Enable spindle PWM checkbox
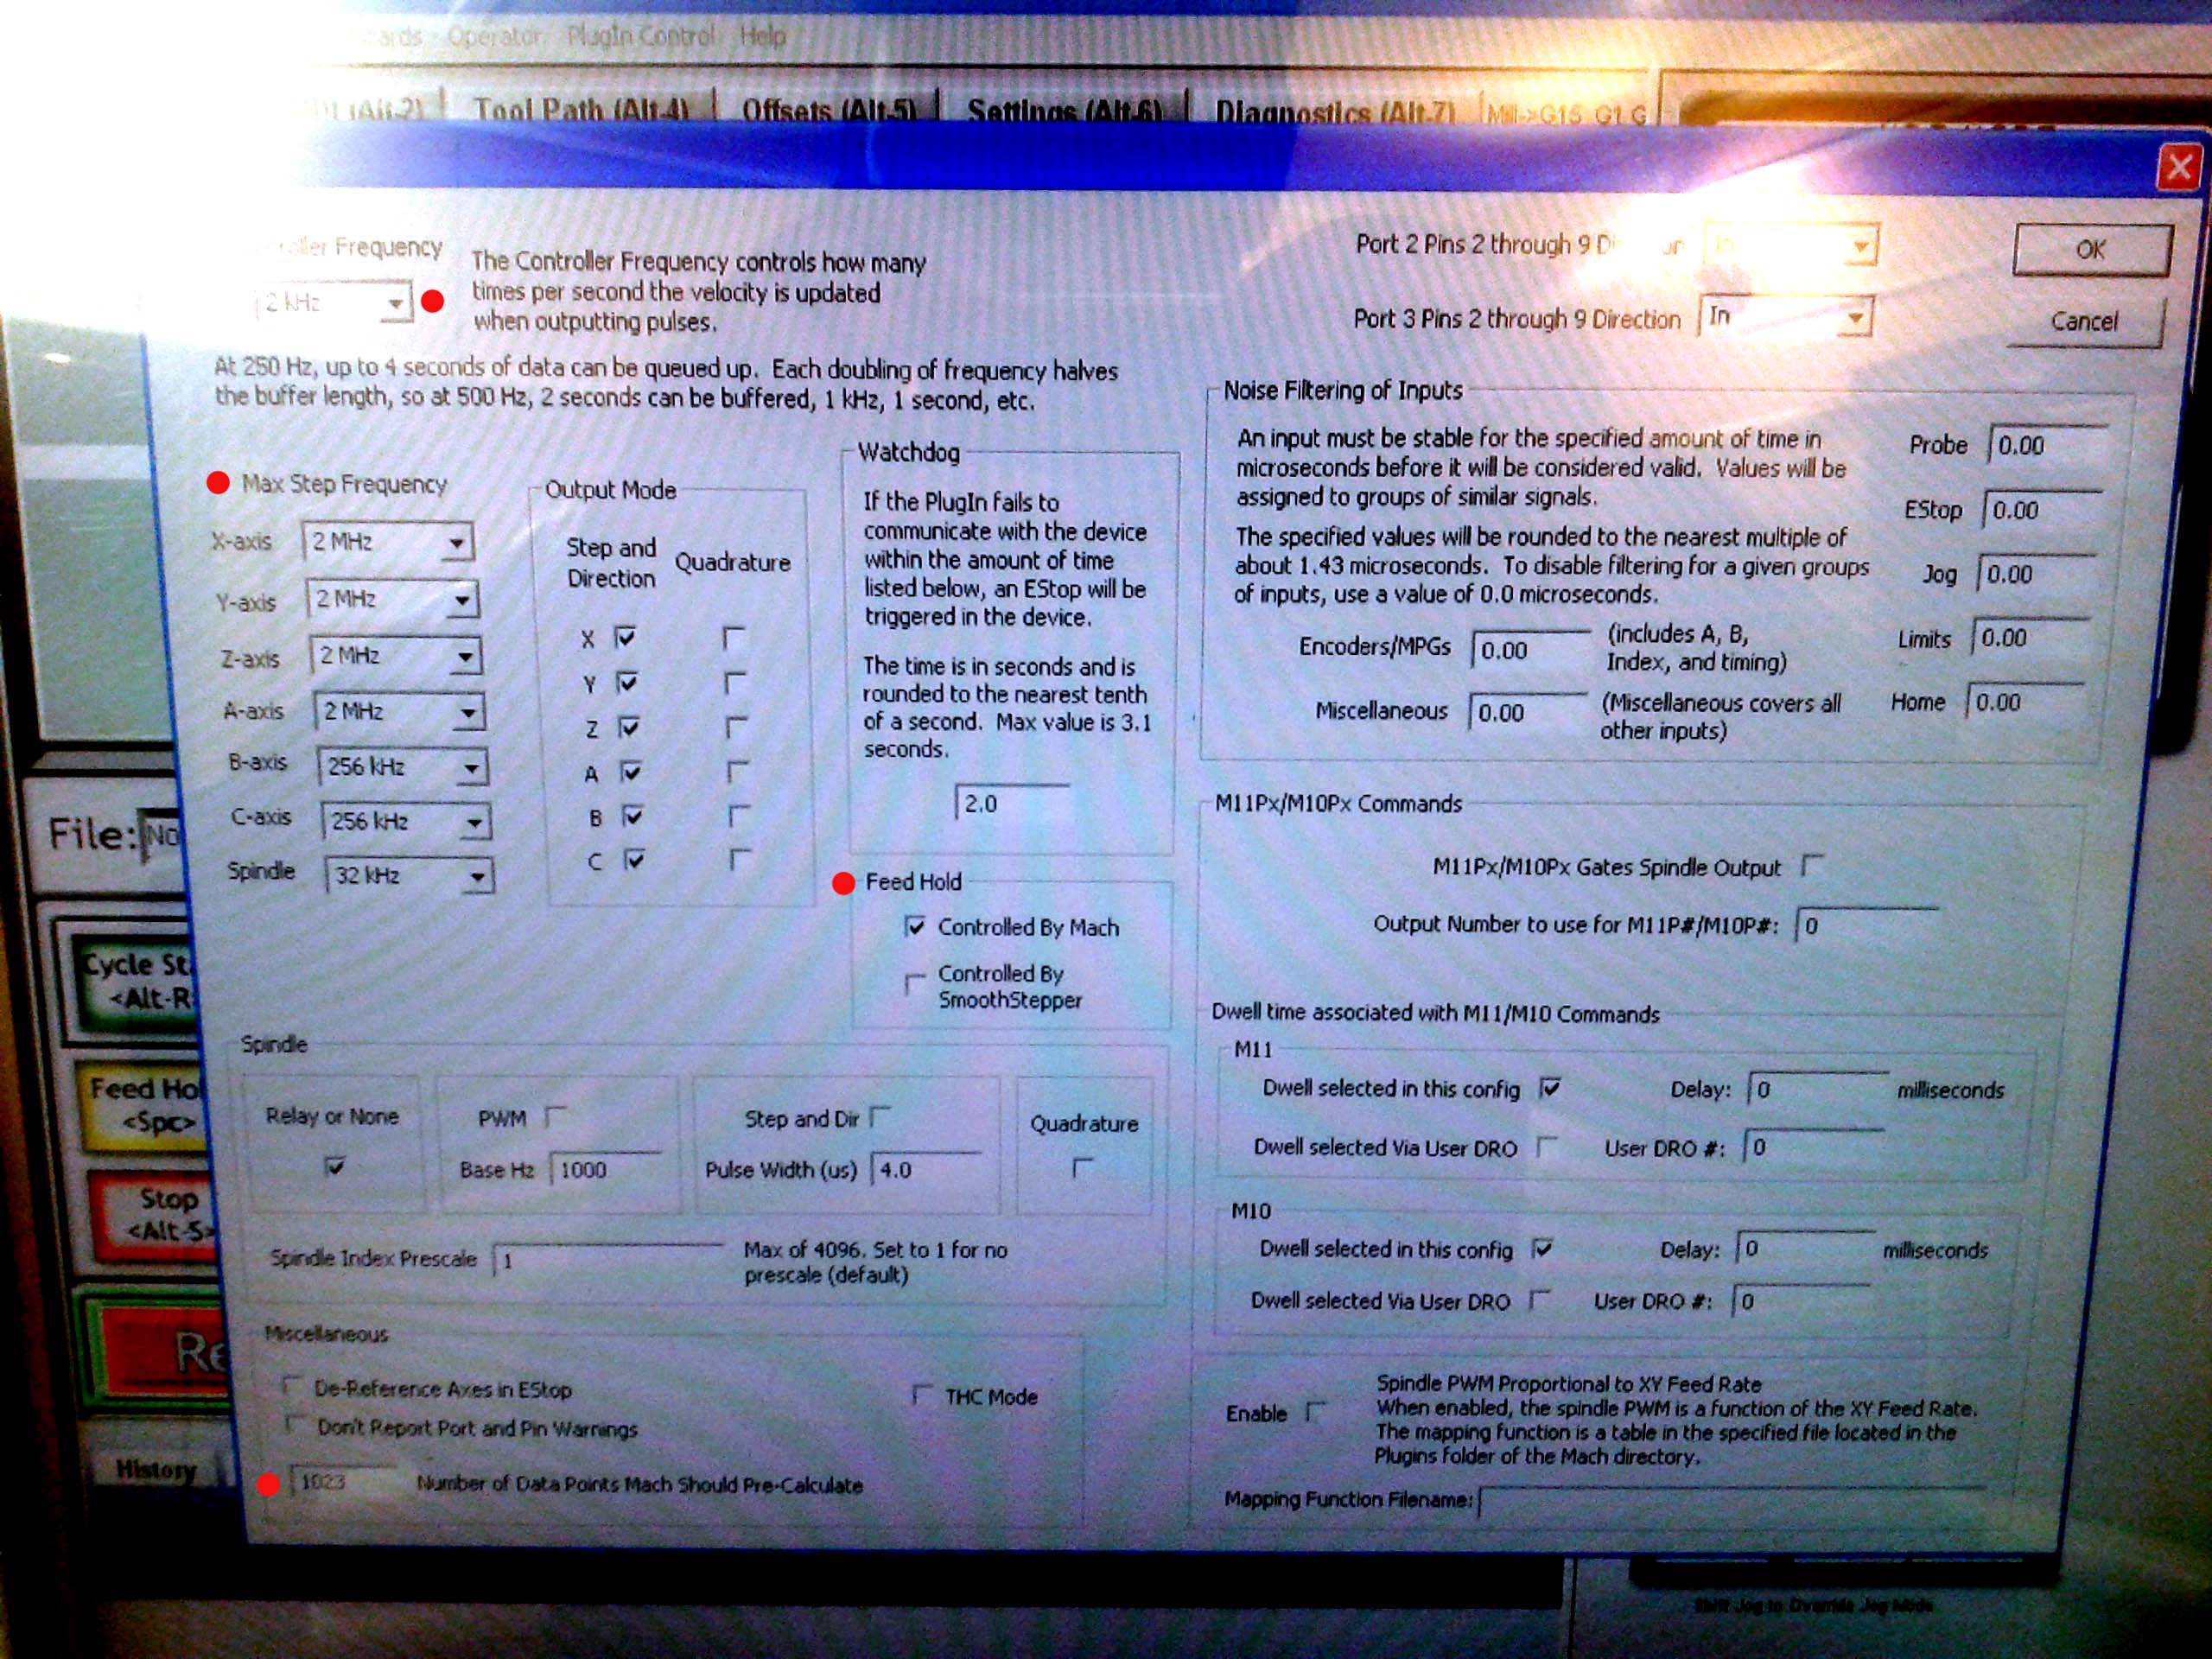Screen dimensions: 2212x1659 point(557,1116)
